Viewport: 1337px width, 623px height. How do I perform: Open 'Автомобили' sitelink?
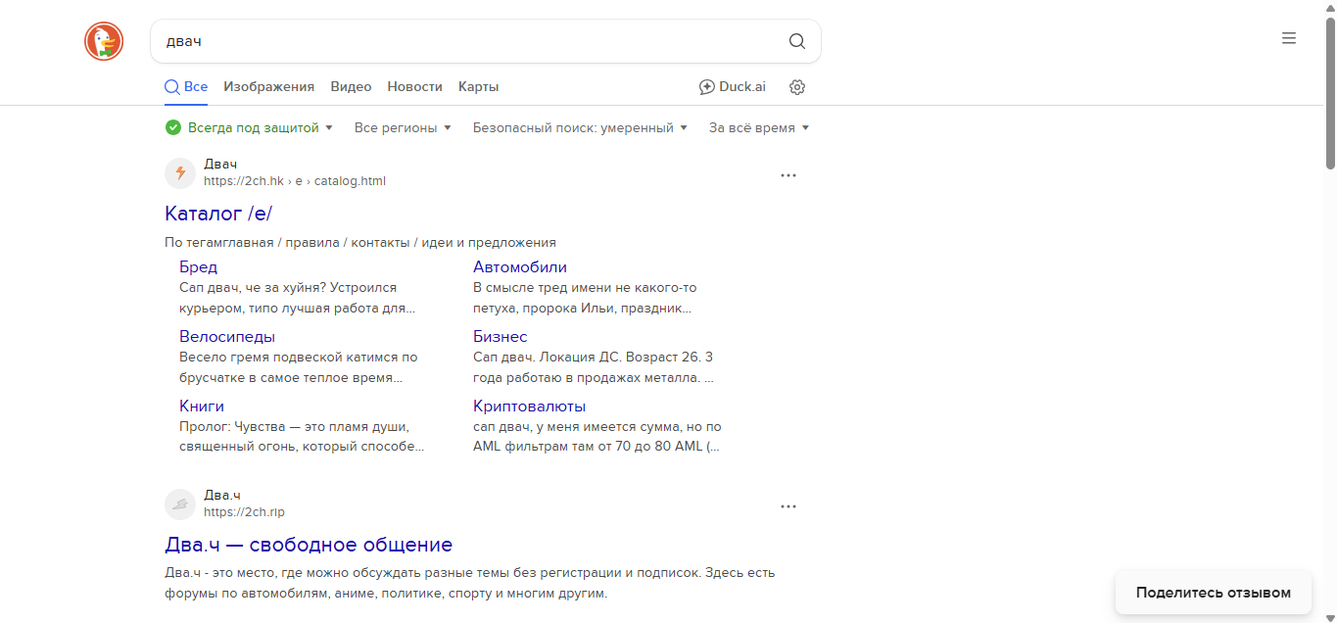coord(520,266)
